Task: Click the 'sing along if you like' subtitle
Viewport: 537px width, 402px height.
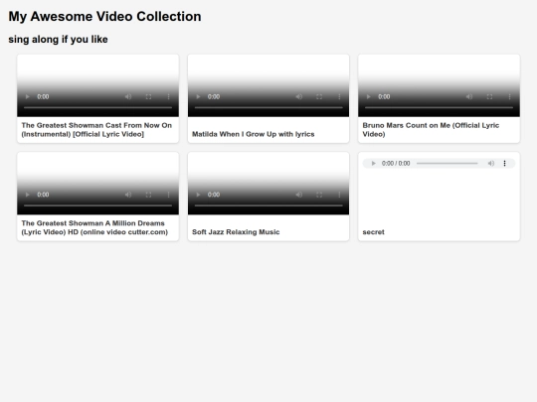Action: click(58, 40)
